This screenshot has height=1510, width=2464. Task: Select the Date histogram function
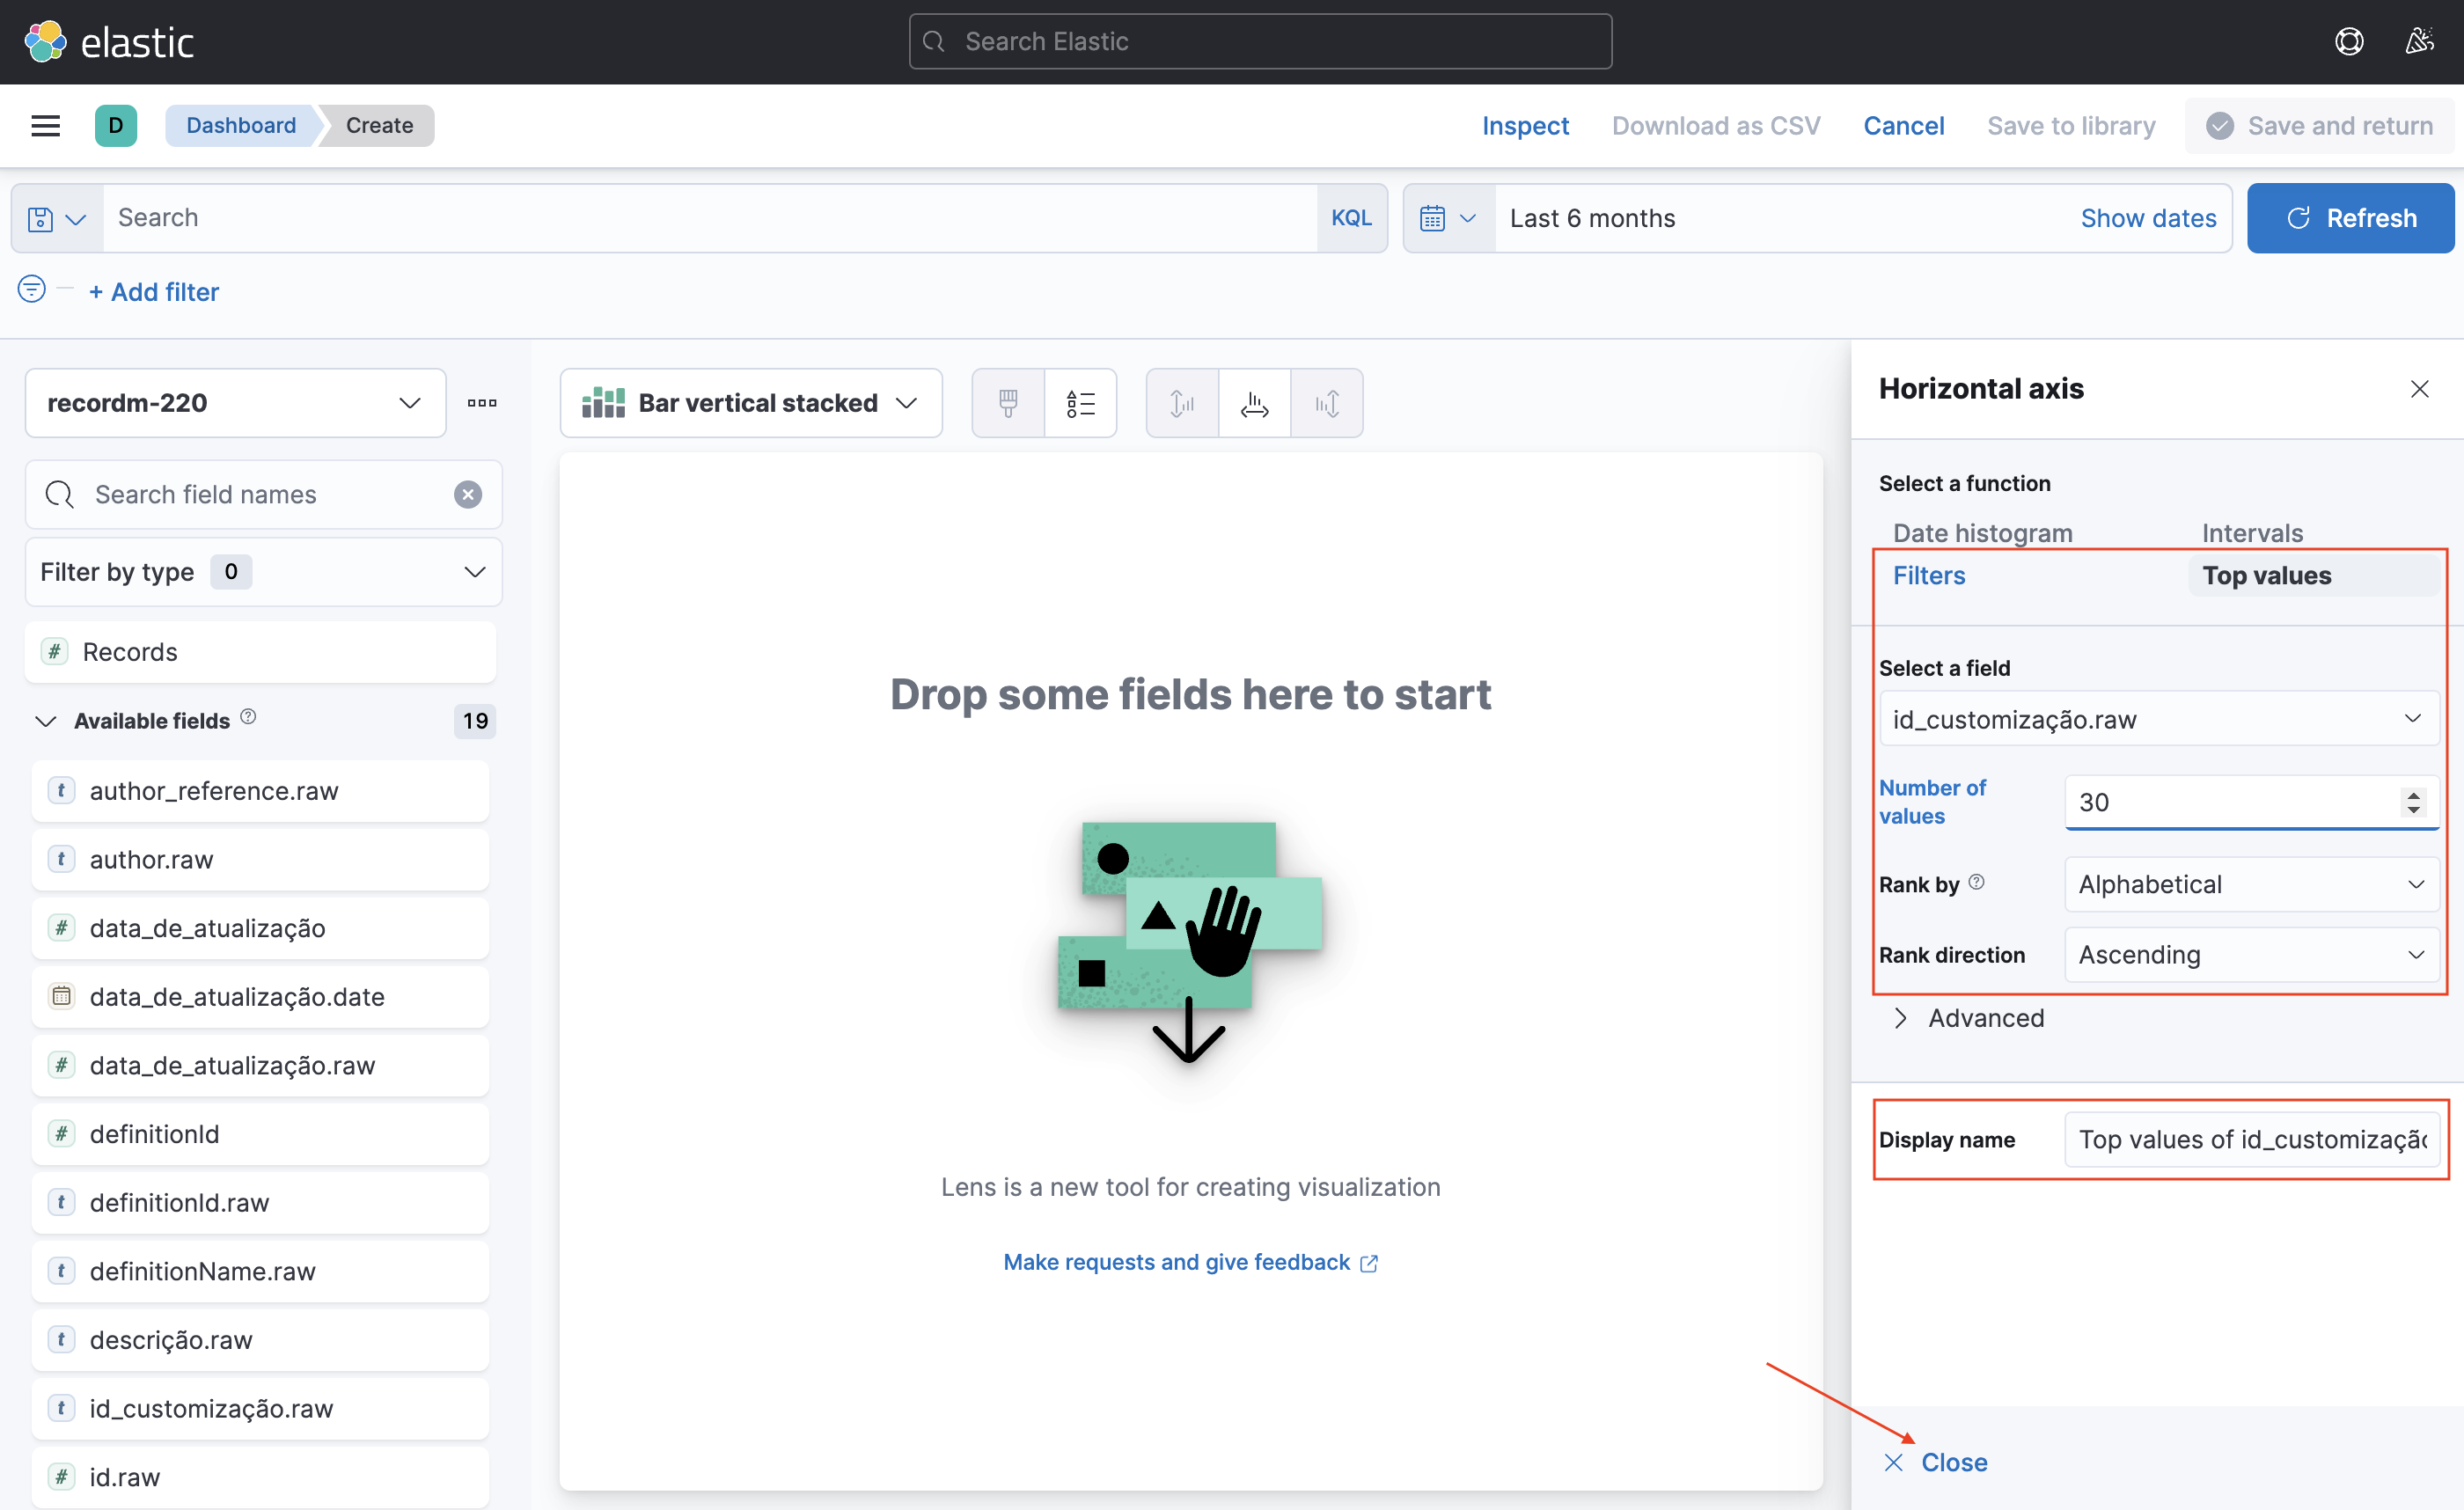1982,533
